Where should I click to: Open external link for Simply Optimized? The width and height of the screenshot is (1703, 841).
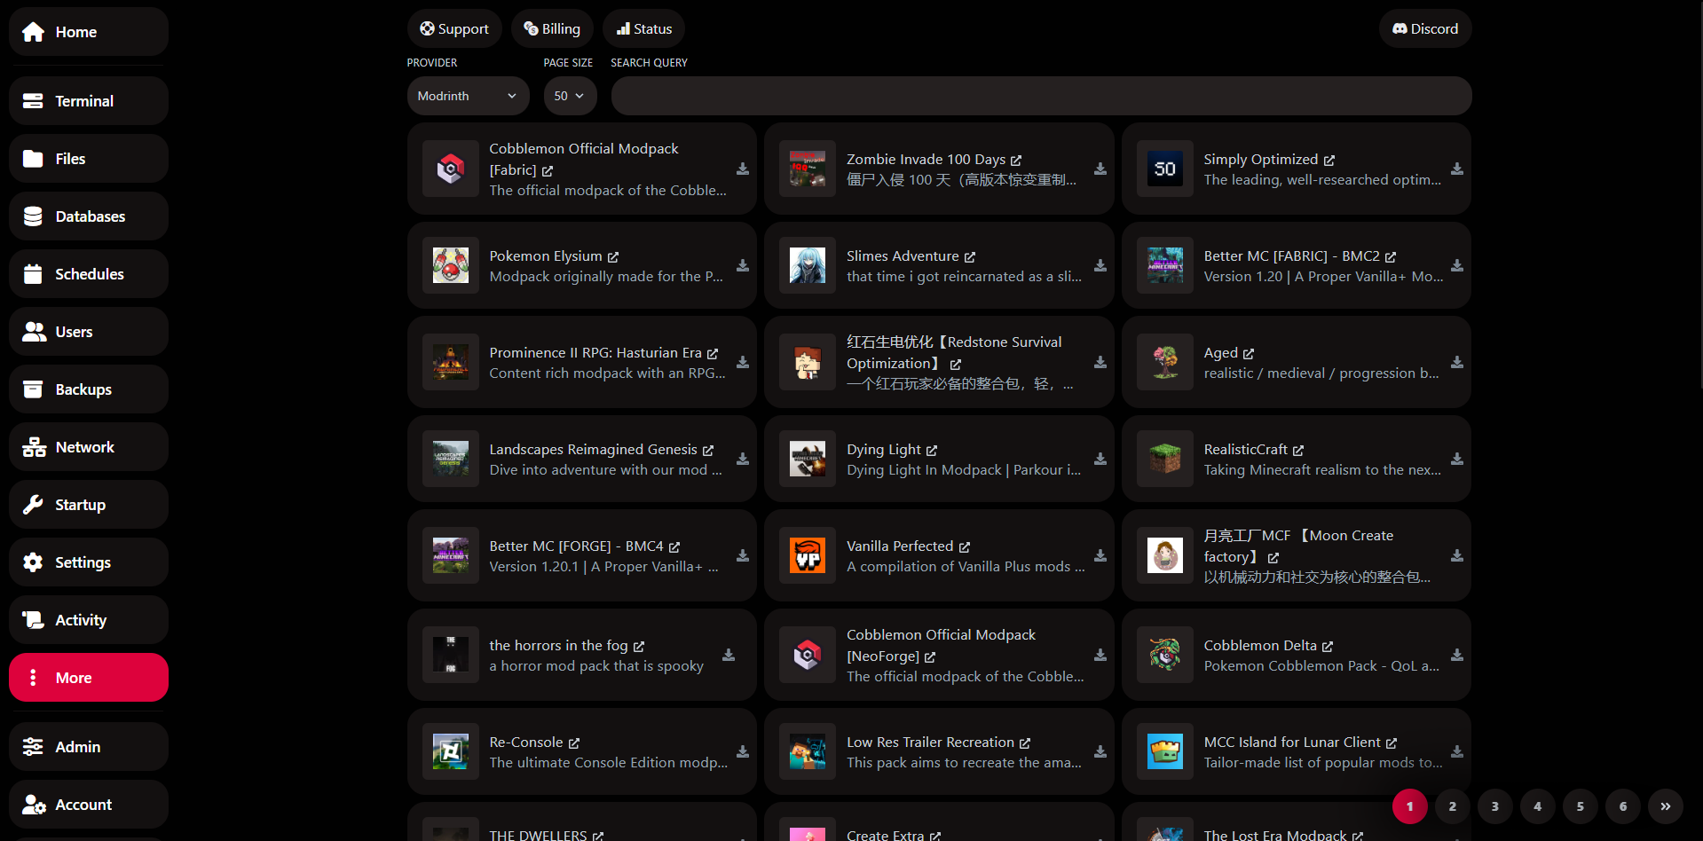pos(1329,160)
